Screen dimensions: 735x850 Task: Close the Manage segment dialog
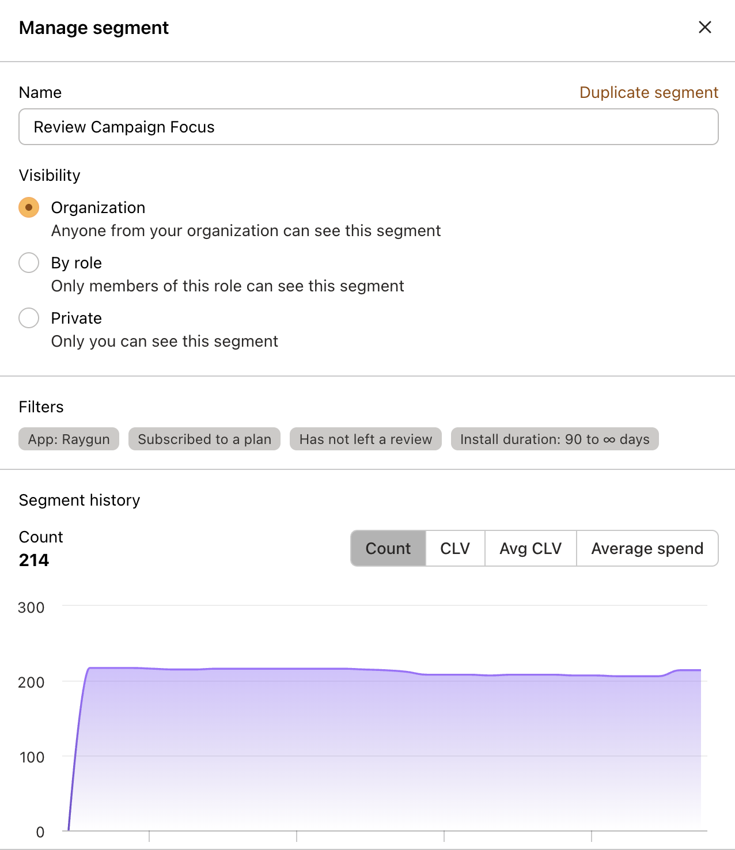click(704, 27)
